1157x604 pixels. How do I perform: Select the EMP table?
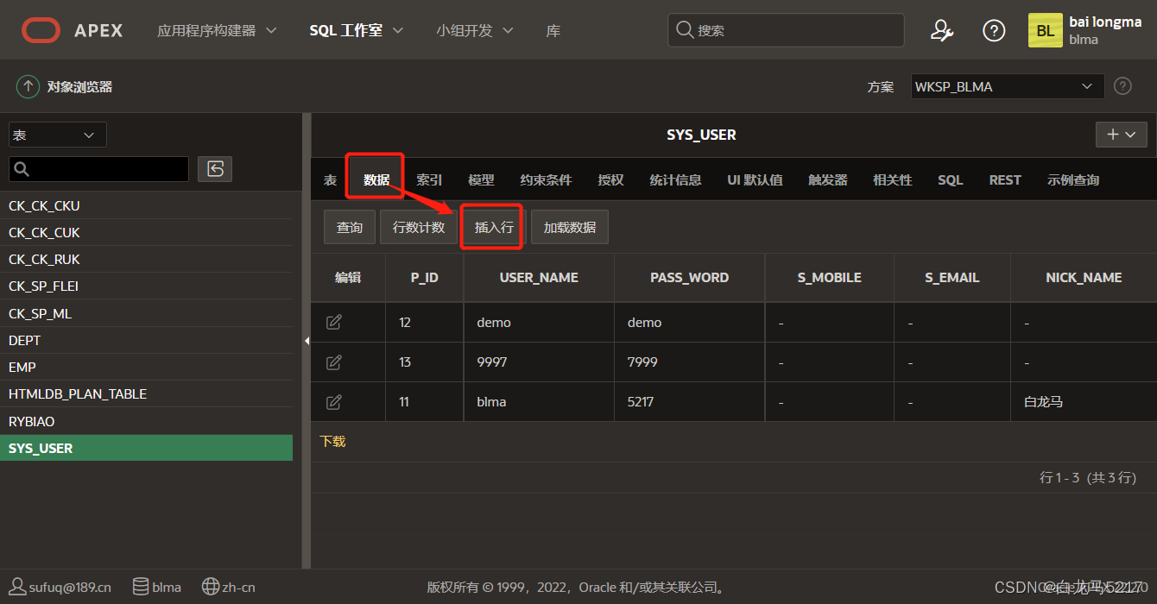[146, 367]
